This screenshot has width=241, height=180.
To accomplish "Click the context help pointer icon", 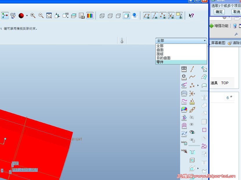I will (x=191, y=16).
